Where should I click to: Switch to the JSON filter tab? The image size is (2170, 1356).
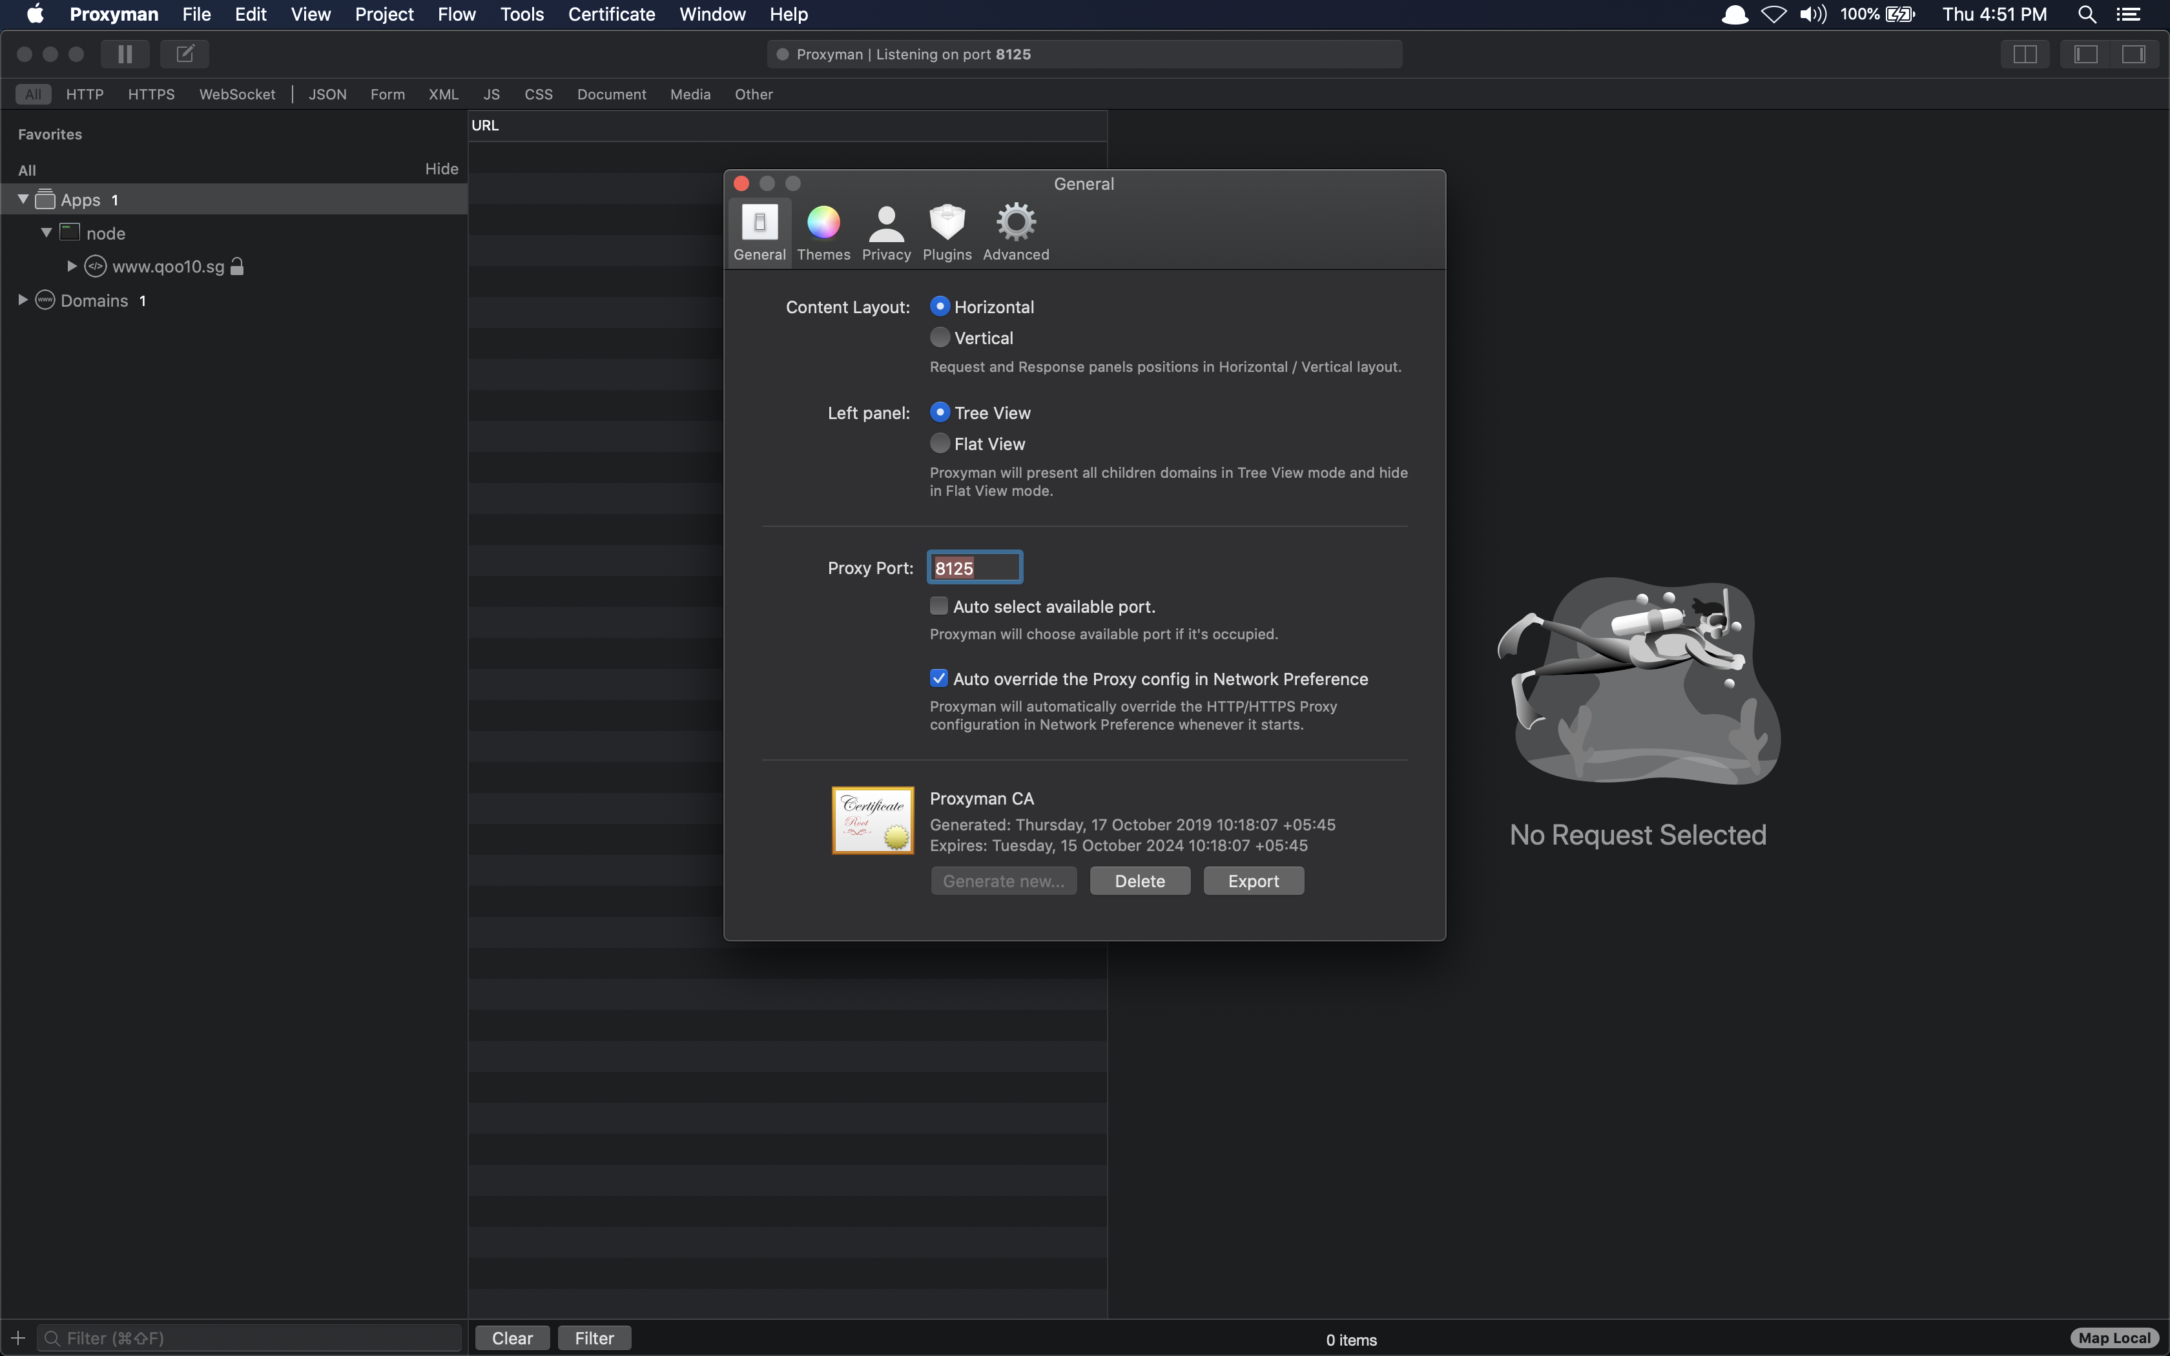click(x=327, y=94)
